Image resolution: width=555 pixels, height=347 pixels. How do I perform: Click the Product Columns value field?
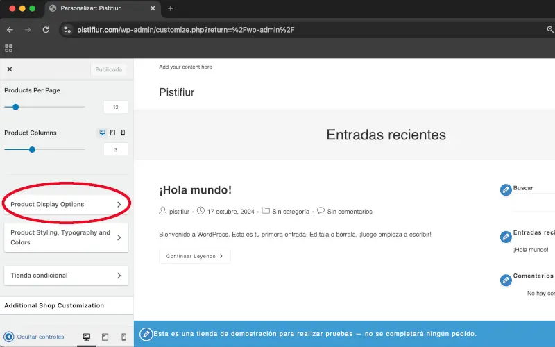pos(116,149)
